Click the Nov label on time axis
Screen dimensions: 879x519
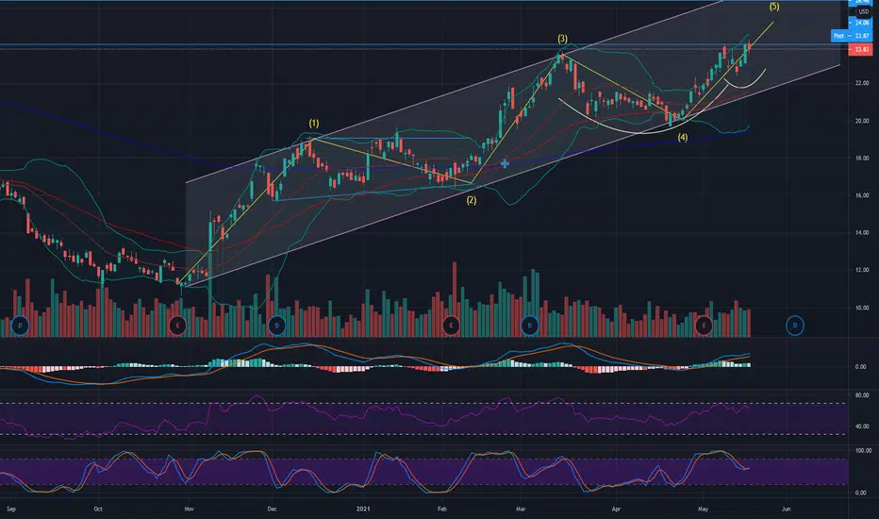click(x=189, y=510)
